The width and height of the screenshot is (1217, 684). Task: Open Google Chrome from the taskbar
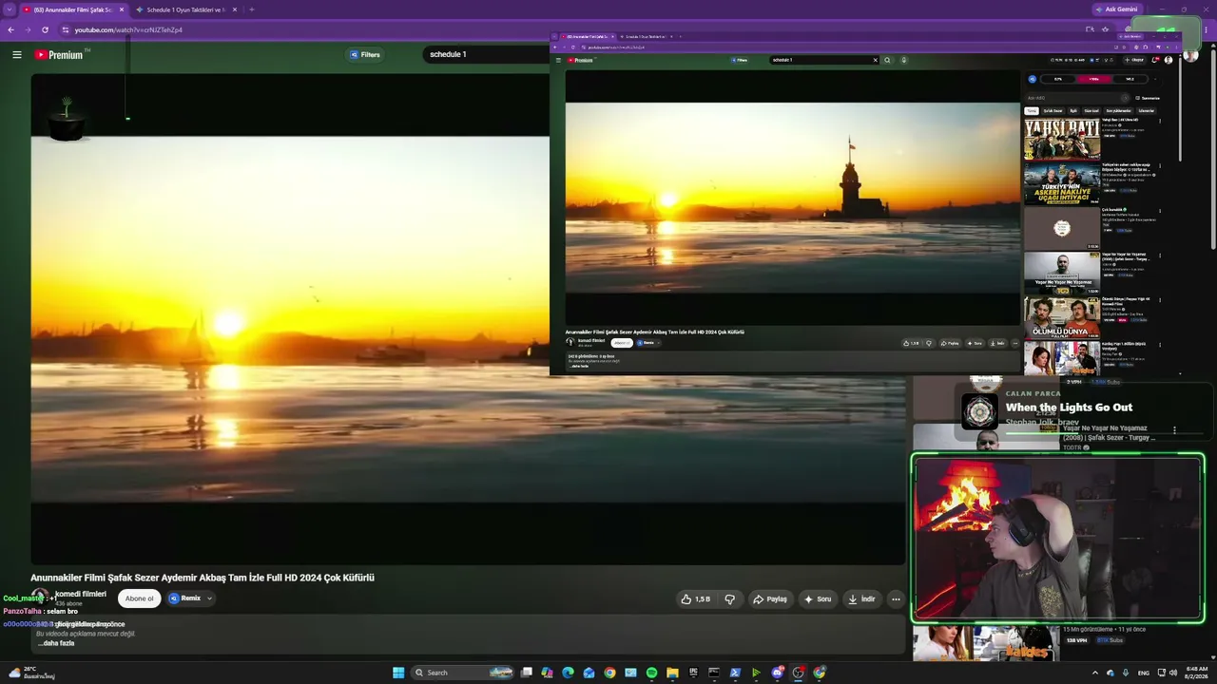pos(609,673)
